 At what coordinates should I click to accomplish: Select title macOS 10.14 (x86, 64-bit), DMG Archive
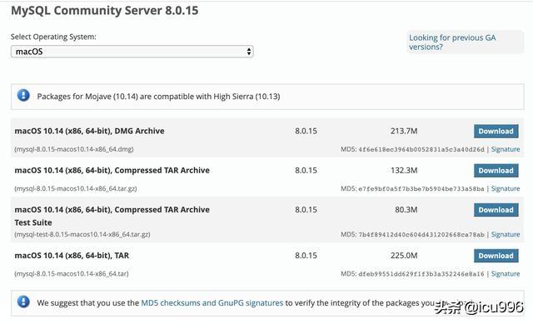pos(89,132)
